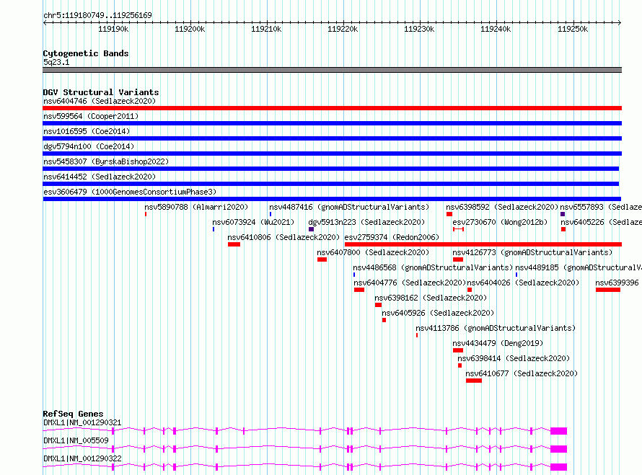The width and height of the screenshot is (642, 475).
Task: Open esv3606479 (1000GenomesConsortiumPhase3) label
Action: coord(130,192)
